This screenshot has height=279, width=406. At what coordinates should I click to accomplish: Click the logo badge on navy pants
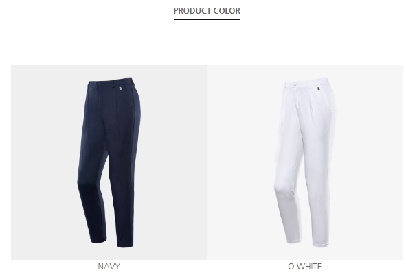(x=120, y=88)
